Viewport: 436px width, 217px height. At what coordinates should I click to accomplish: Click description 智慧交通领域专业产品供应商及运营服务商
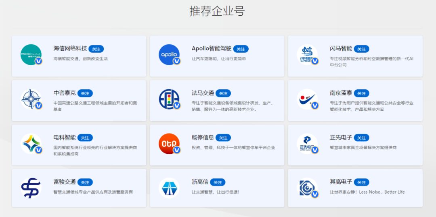[x=93, y=192]
